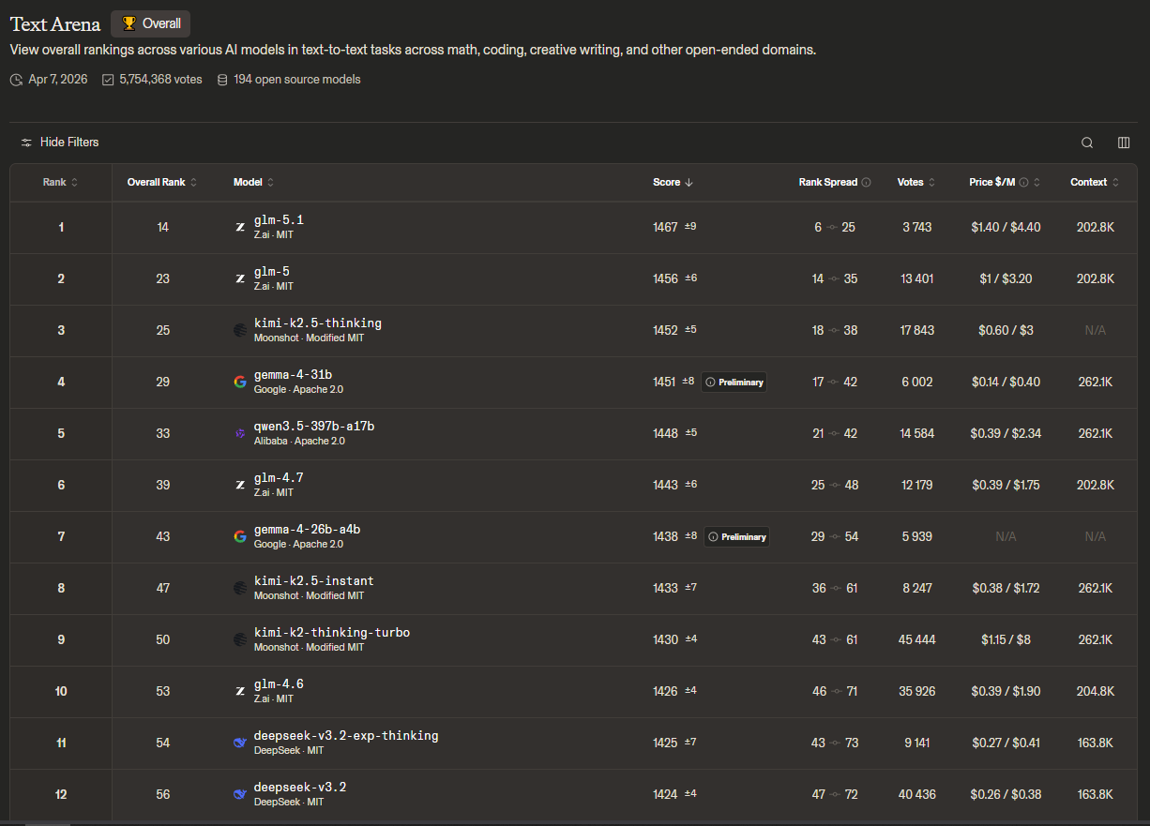The width and height of the screenshot is (1150, 826).
Task: Sort by the Rank column
Action: click(60, 183)
